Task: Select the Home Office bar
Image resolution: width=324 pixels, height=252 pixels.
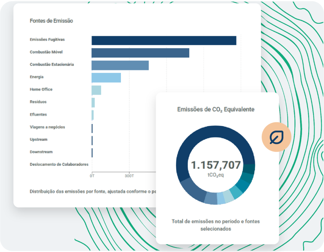Action: (96, 90)
